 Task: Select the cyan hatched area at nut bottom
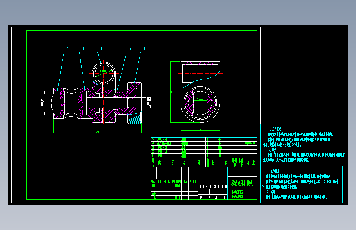tap(135, 120)
